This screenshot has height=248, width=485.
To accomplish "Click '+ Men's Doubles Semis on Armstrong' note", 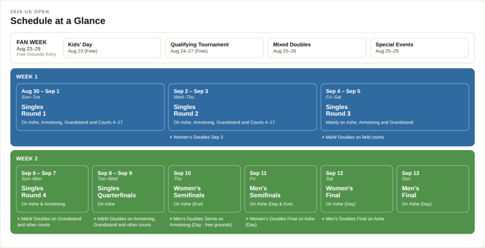I will tap(201, 222).
